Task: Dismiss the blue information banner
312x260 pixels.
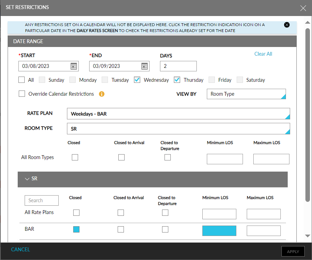Action: pos(287,25)
